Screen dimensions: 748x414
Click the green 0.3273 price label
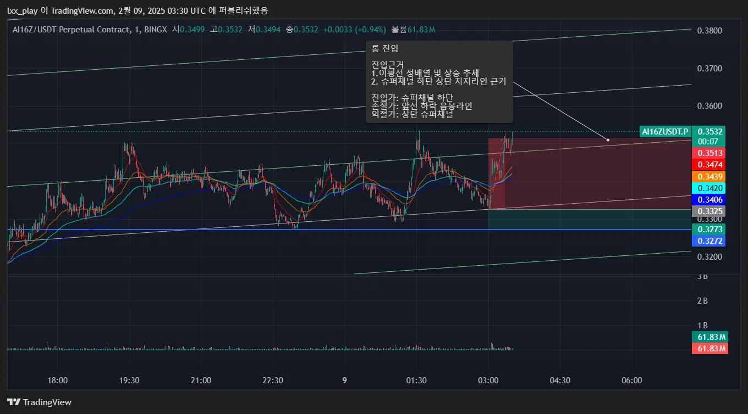[710, 229]
